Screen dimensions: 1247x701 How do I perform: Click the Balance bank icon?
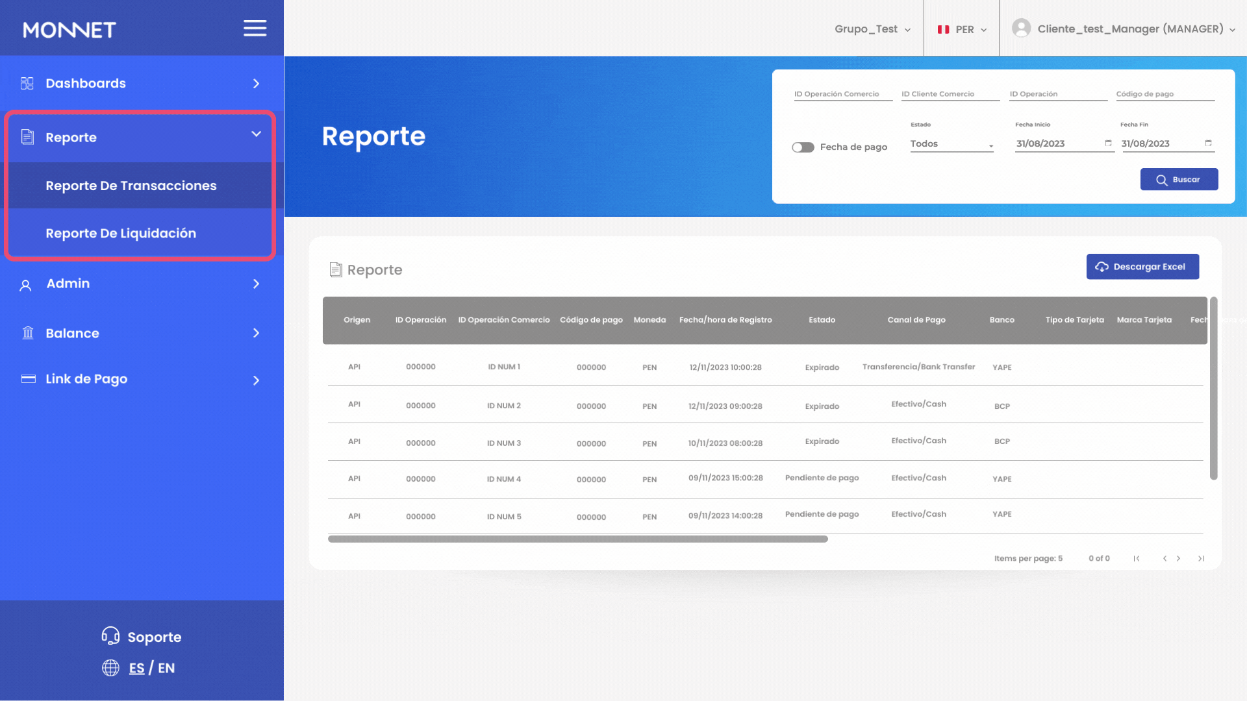click(x=28, y=333)
